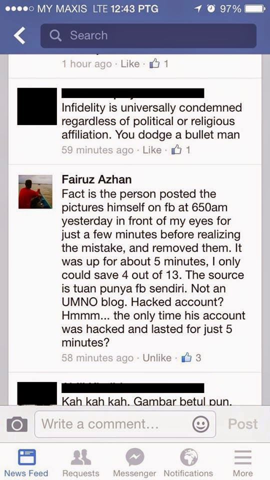Open the More menu
Image resolution: width=270 pixels, height=480 pixels.
[x=243, y=462]
